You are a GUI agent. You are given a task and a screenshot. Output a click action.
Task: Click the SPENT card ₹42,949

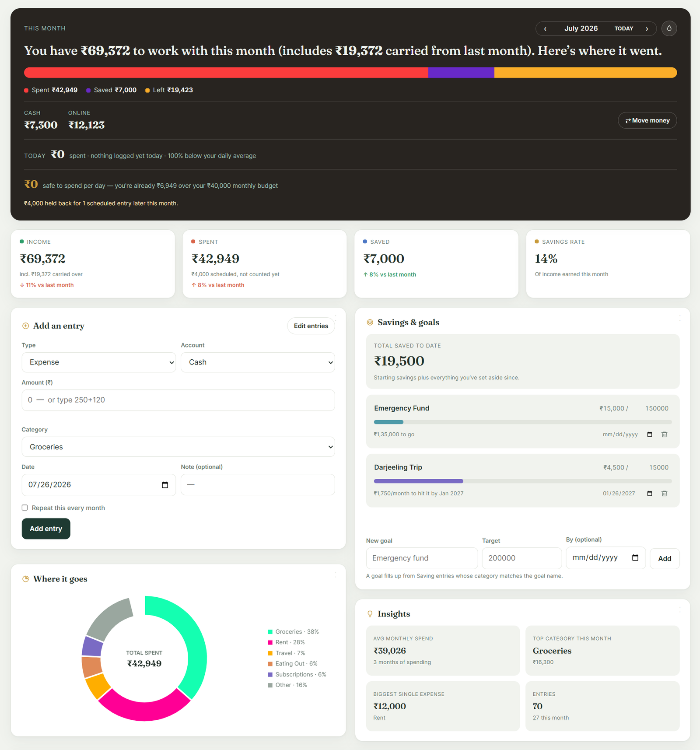[x=265, y=264]
